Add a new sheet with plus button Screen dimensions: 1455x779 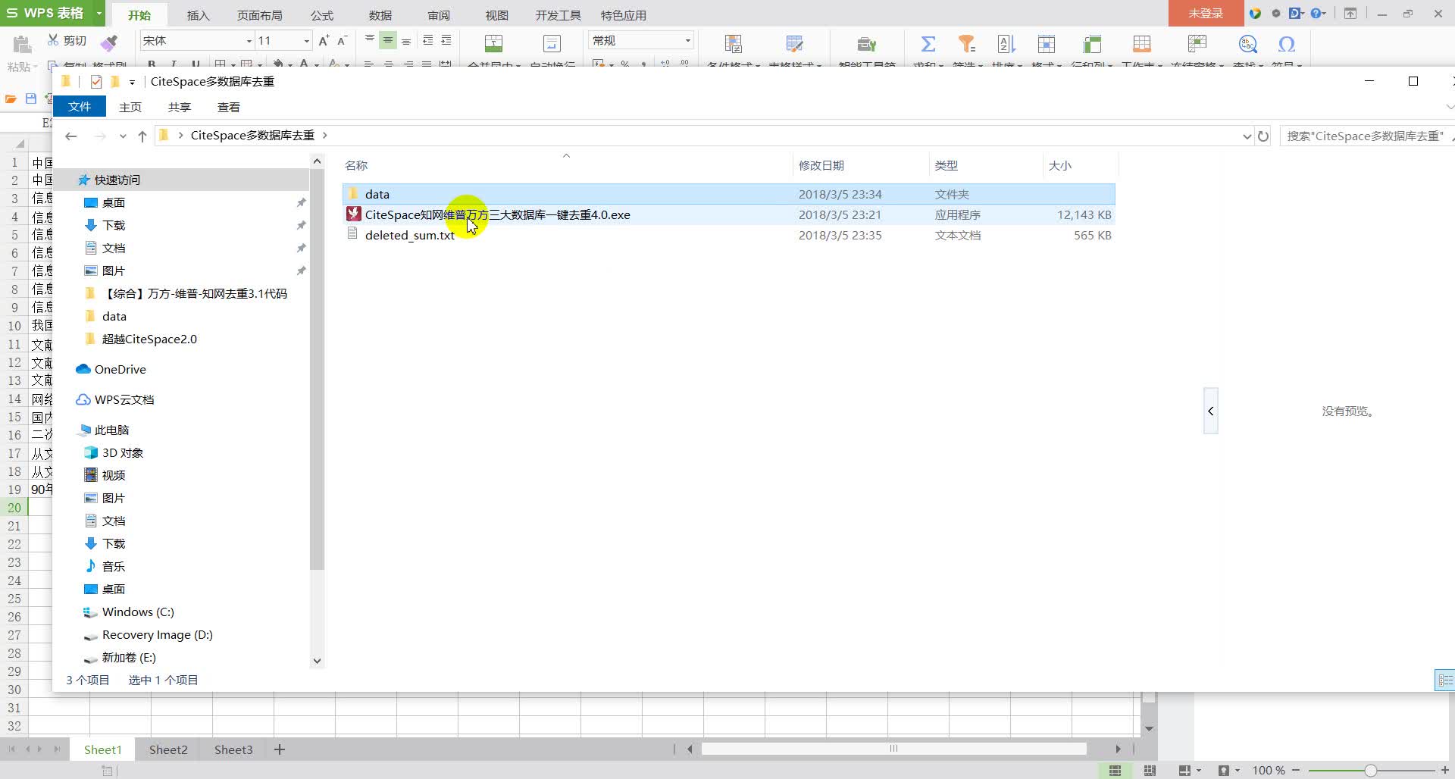click(x=280, y=749)
